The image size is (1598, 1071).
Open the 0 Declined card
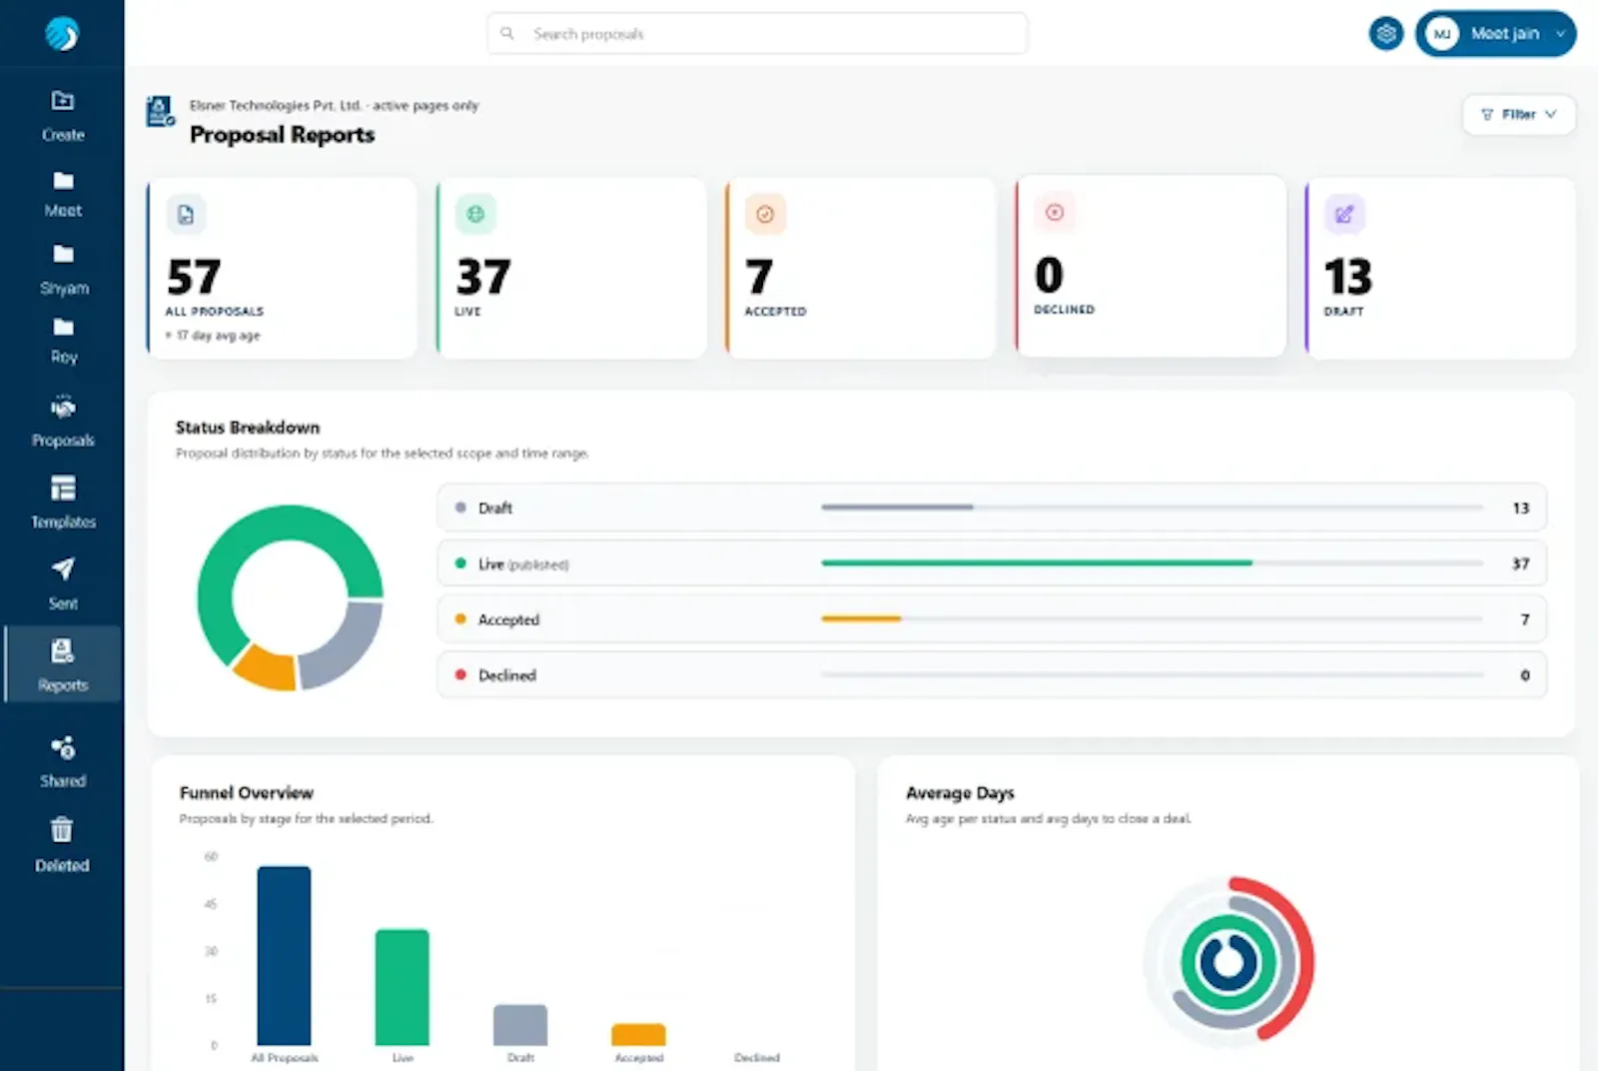[1151, 266]
